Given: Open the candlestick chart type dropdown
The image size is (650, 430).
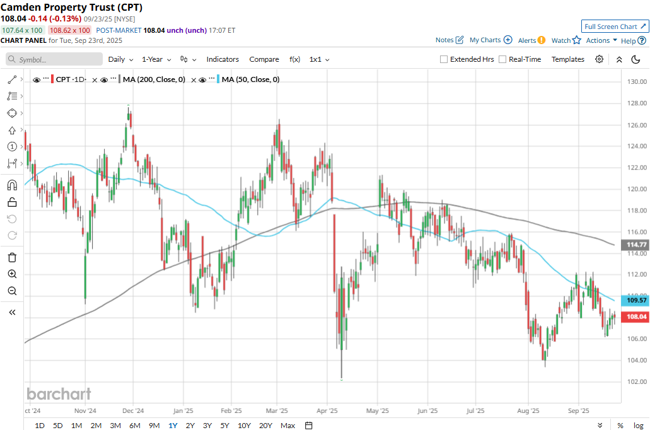Looking at the screenshot, I should point(189,59).
